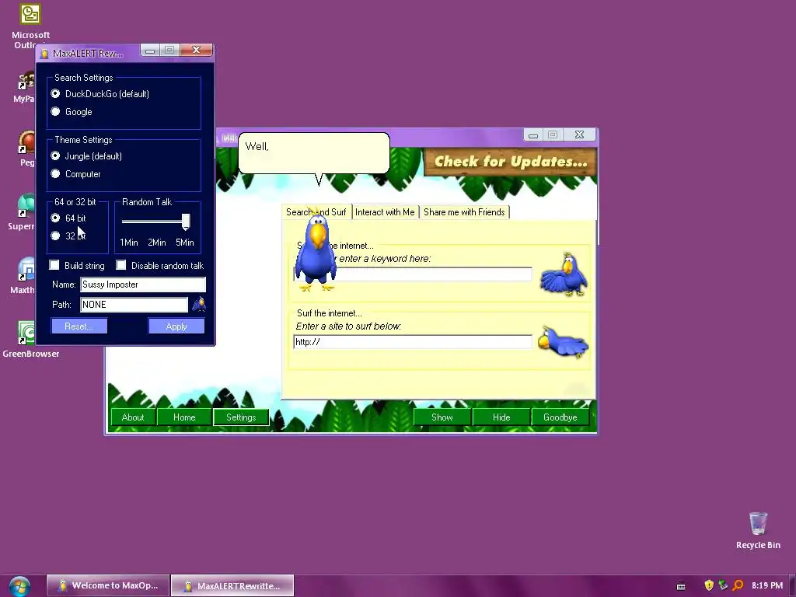Click the Goodbye button
This screenshot has width=796, height=597.
(560, 417)
